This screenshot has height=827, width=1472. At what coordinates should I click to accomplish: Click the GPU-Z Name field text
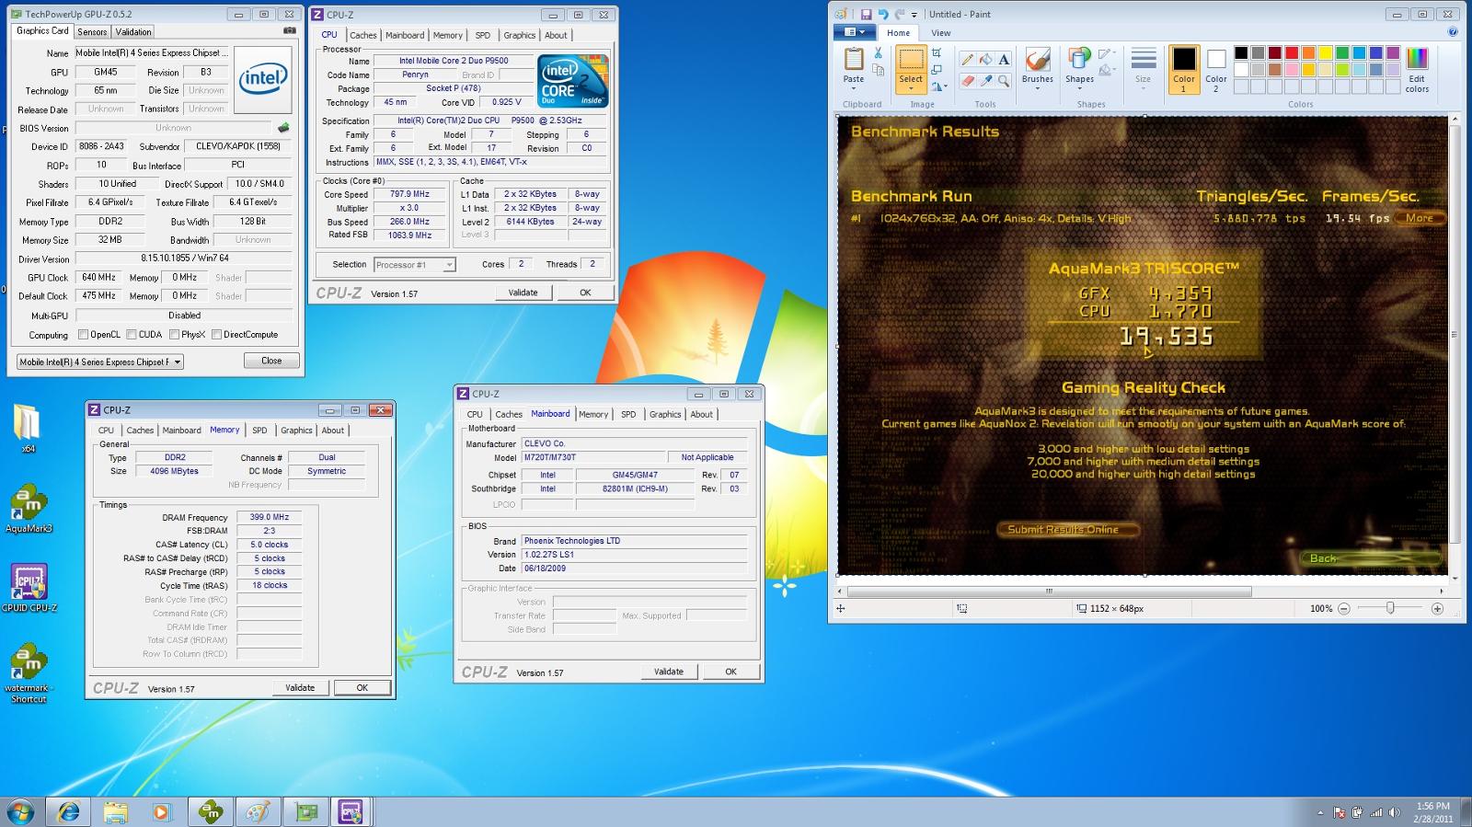[x=151, y=53]
